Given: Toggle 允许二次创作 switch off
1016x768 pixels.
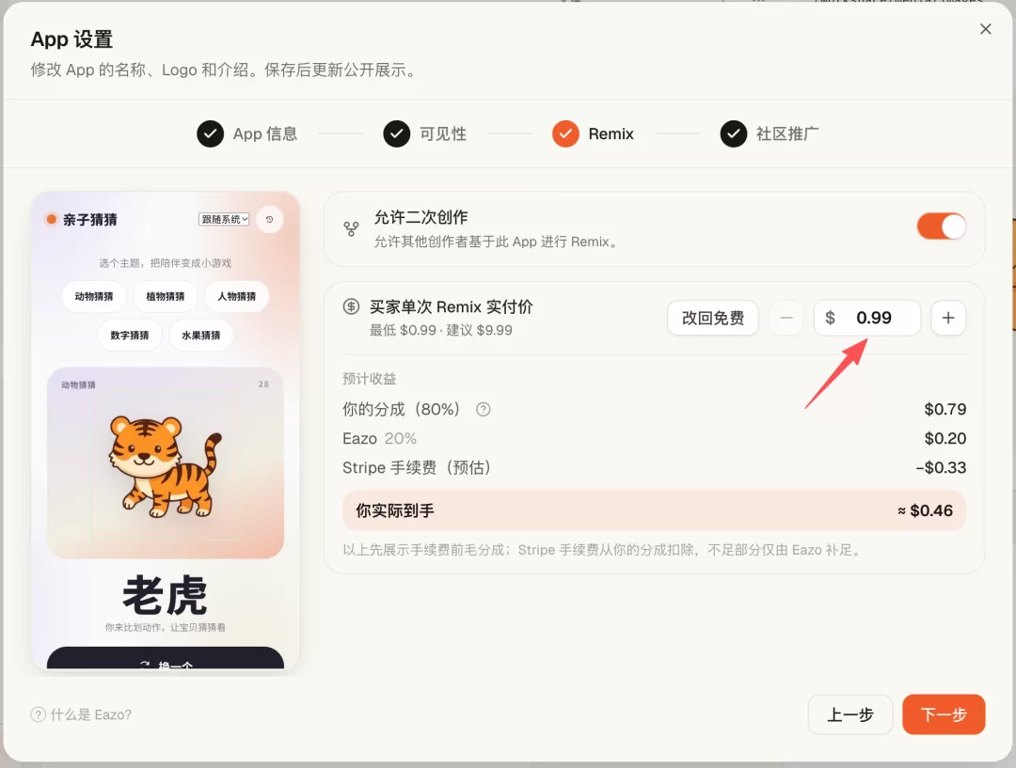Looking at the screenshot, I should (x=941, y=227).
